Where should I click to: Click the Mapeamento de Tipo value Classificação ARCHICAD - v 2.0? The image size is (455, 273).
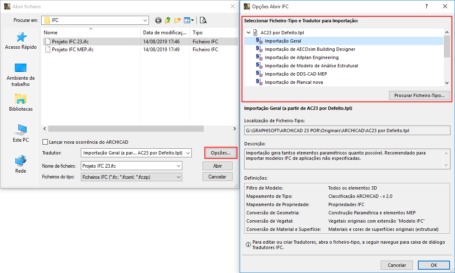pyautogui.click(x=361, y=196)
